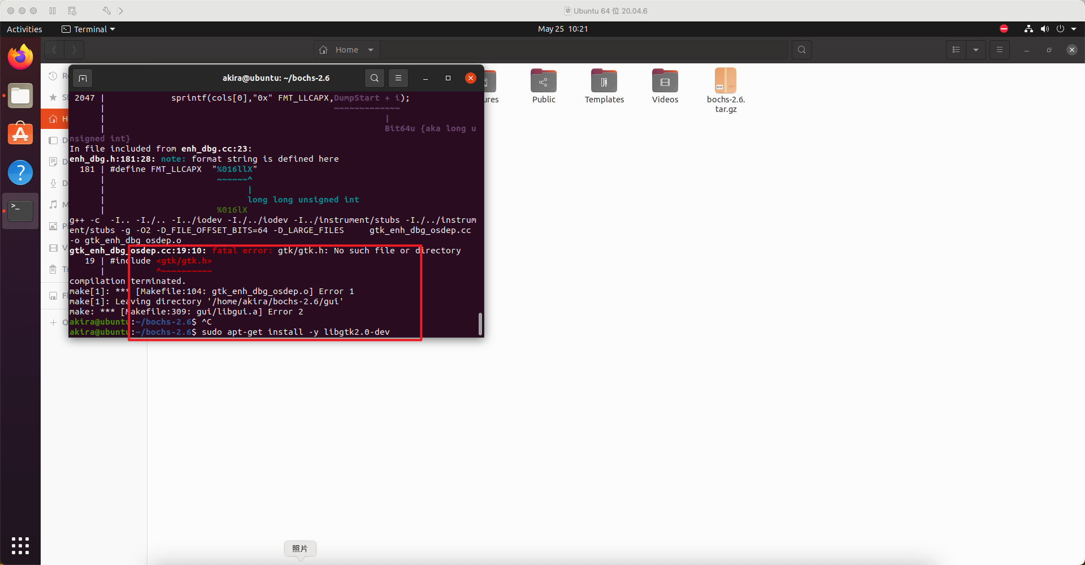This screenshot has width=1085, height=565.
Task: Close the terminal window
Action: (470, 78)
